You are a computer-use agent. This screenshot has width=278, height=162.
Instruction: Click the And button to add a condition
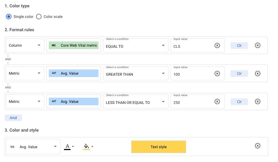pyautogui.click(x=13, y=117)
